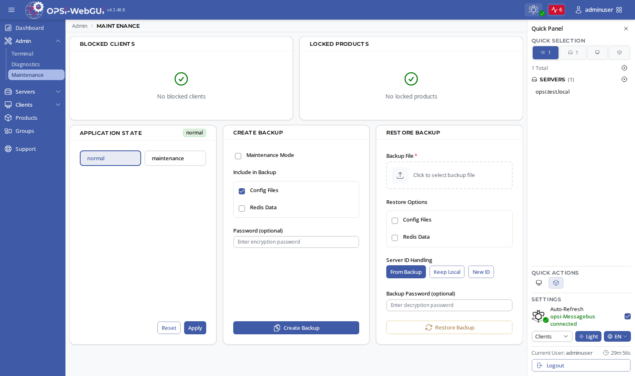
Task: Check Redis Data in Restore Options
Action: pyautogui.click(x=395, y=237)
